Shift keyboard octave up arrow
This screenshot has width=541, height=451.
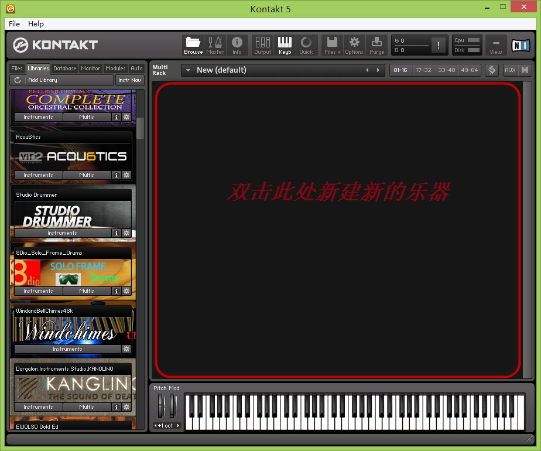178,425
